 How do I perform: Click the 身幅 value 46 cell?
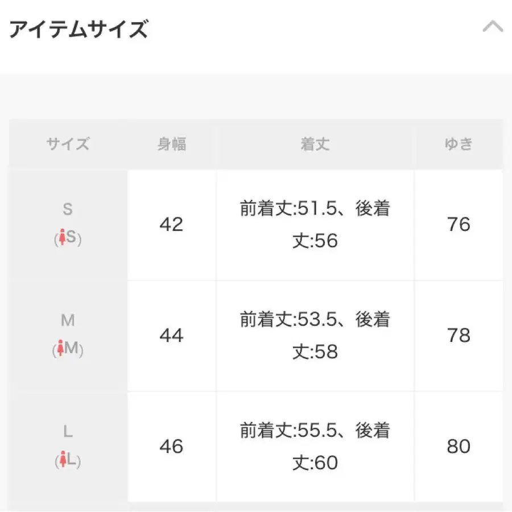(x=171, y=447)
